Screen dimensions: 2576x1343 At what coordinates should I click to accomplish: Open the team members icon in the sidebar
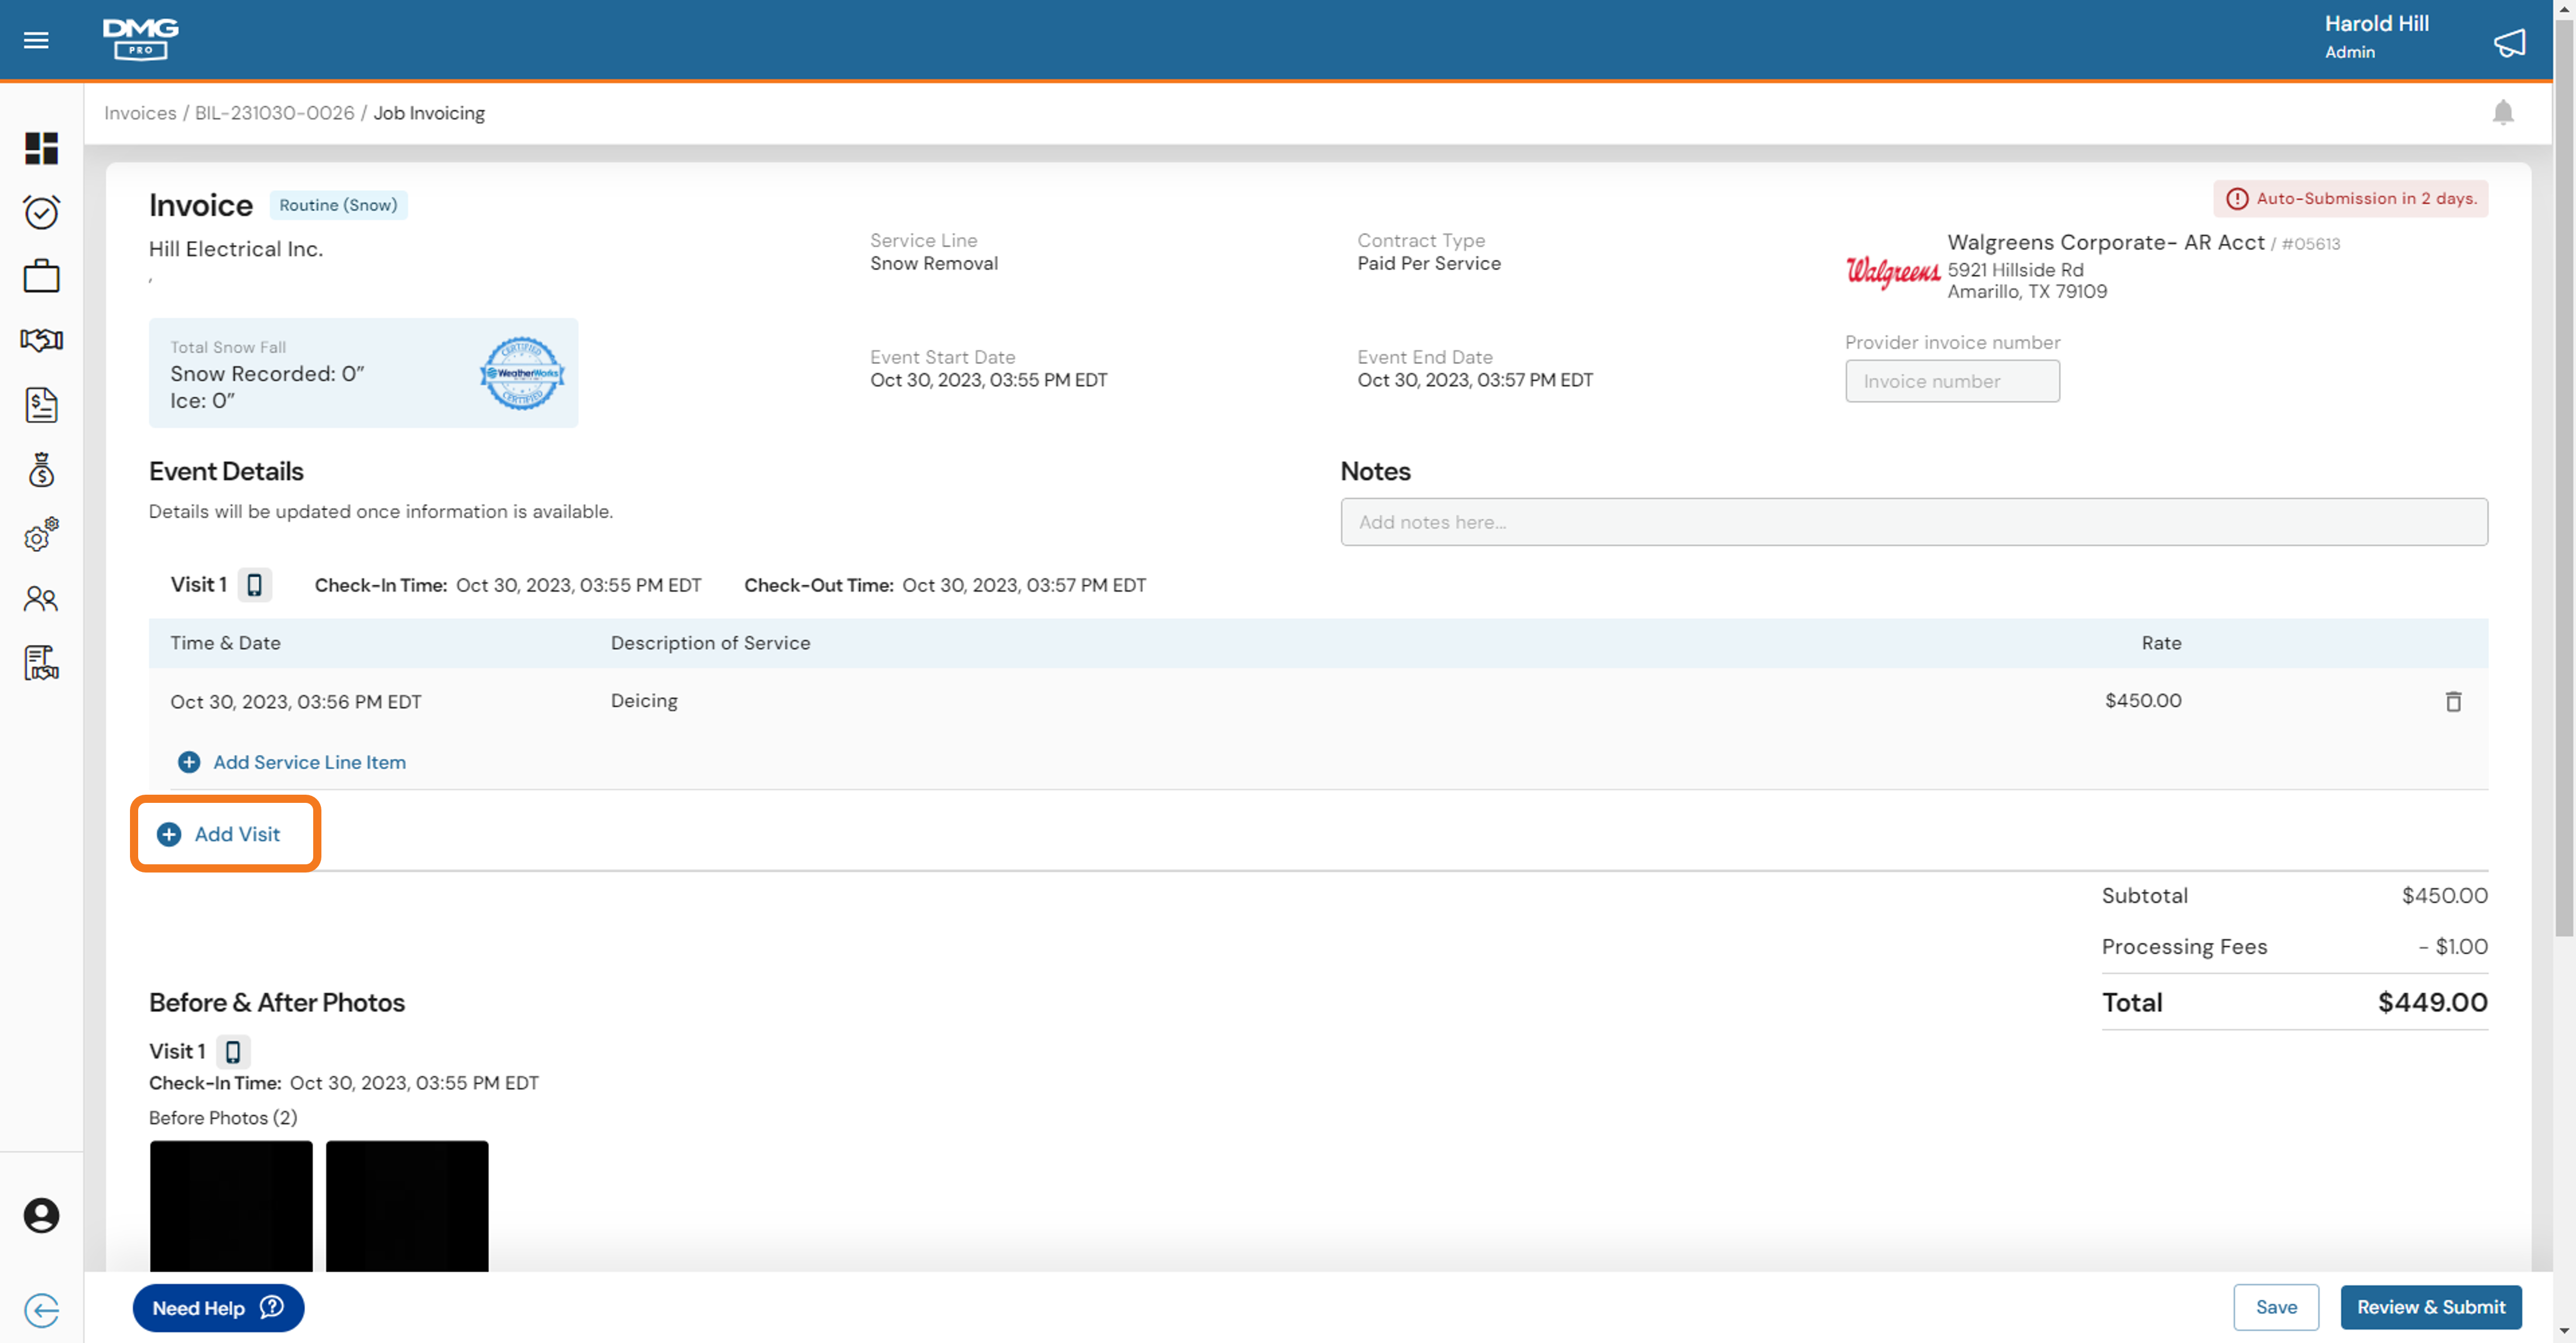click(x=41, y=600)
